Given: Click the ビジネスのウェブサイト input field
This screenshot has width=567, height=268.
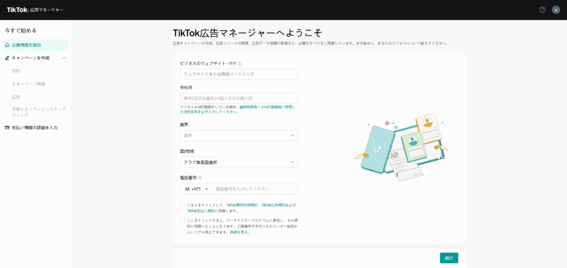Looking at the screenshot, I should click(239, 74).
